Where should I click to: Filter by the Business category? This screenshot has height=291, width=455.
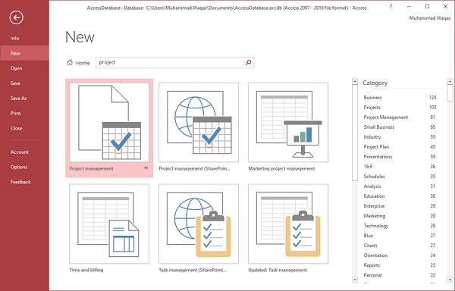pos(400,98)
